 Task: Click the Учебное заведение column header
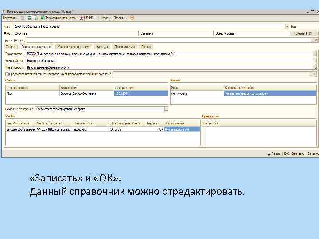(54, 123)
